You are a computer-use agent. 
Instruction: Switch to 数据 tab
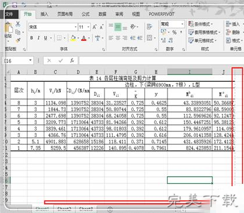[x=102, y=14]
